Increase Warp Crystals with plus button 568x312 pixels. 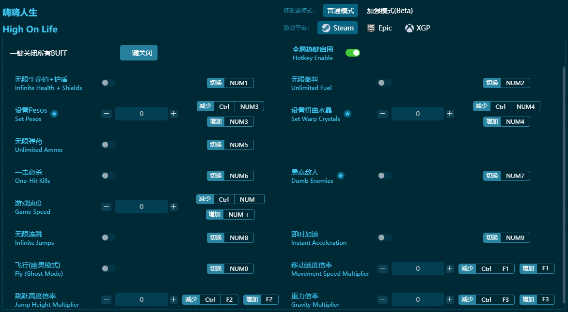[450, 114]
